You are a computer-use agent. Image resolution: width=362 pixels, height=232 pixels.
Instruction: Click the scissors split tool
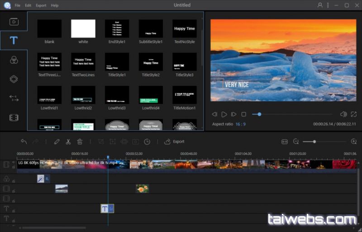point(68,142)
